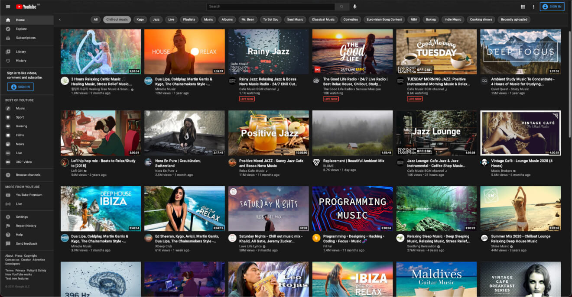Go to Home in sidebar
This screenshot has width=572, height=297.
pos(27,20)
